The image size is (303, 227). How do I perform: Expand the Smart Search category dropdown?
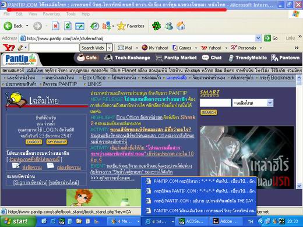270,102
